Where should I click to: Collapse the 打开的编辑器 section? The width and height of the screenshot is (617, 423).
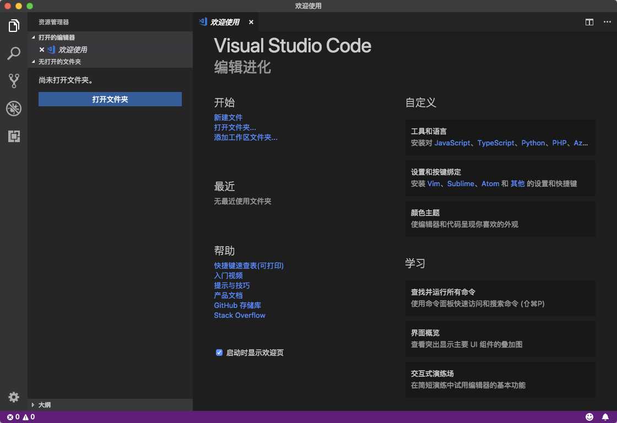coord(33,37)
